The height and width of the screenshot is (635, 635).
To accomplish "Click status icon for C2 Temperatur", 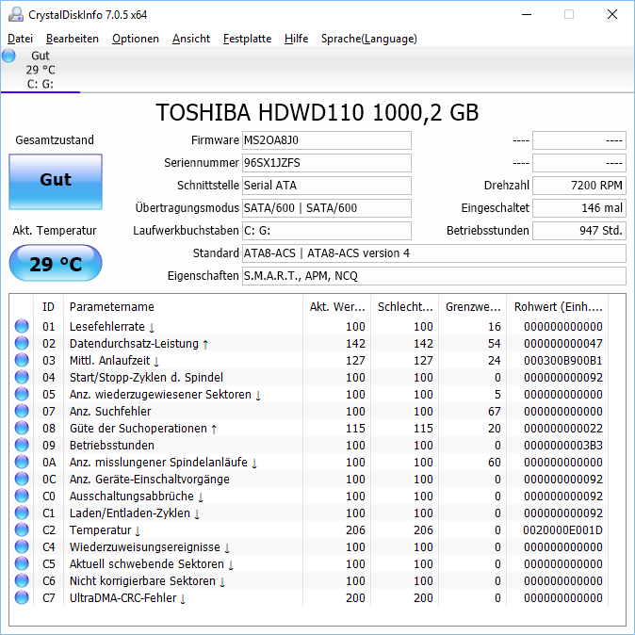I will [22, 530].
